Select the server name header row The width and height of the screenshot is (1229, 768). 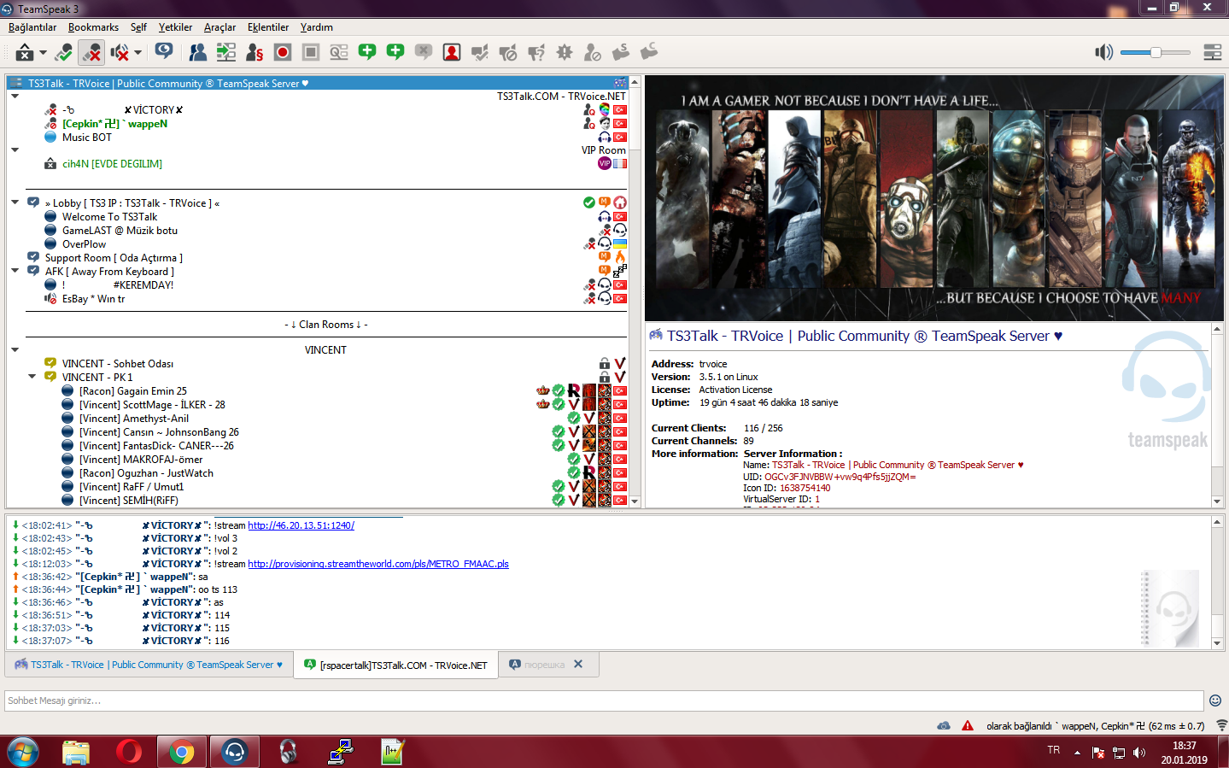coord(318,83)
